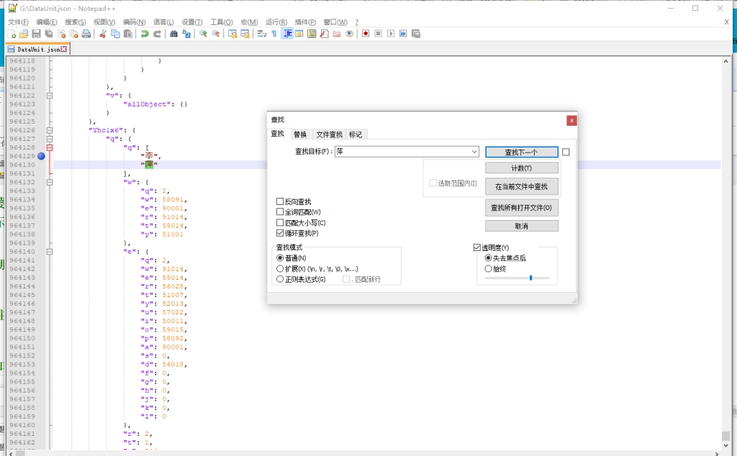Image resolution: width=737 pixels, height=456 pixels.
Task: Toggle word wrap toolbar icon
Action: coord(262,34)
